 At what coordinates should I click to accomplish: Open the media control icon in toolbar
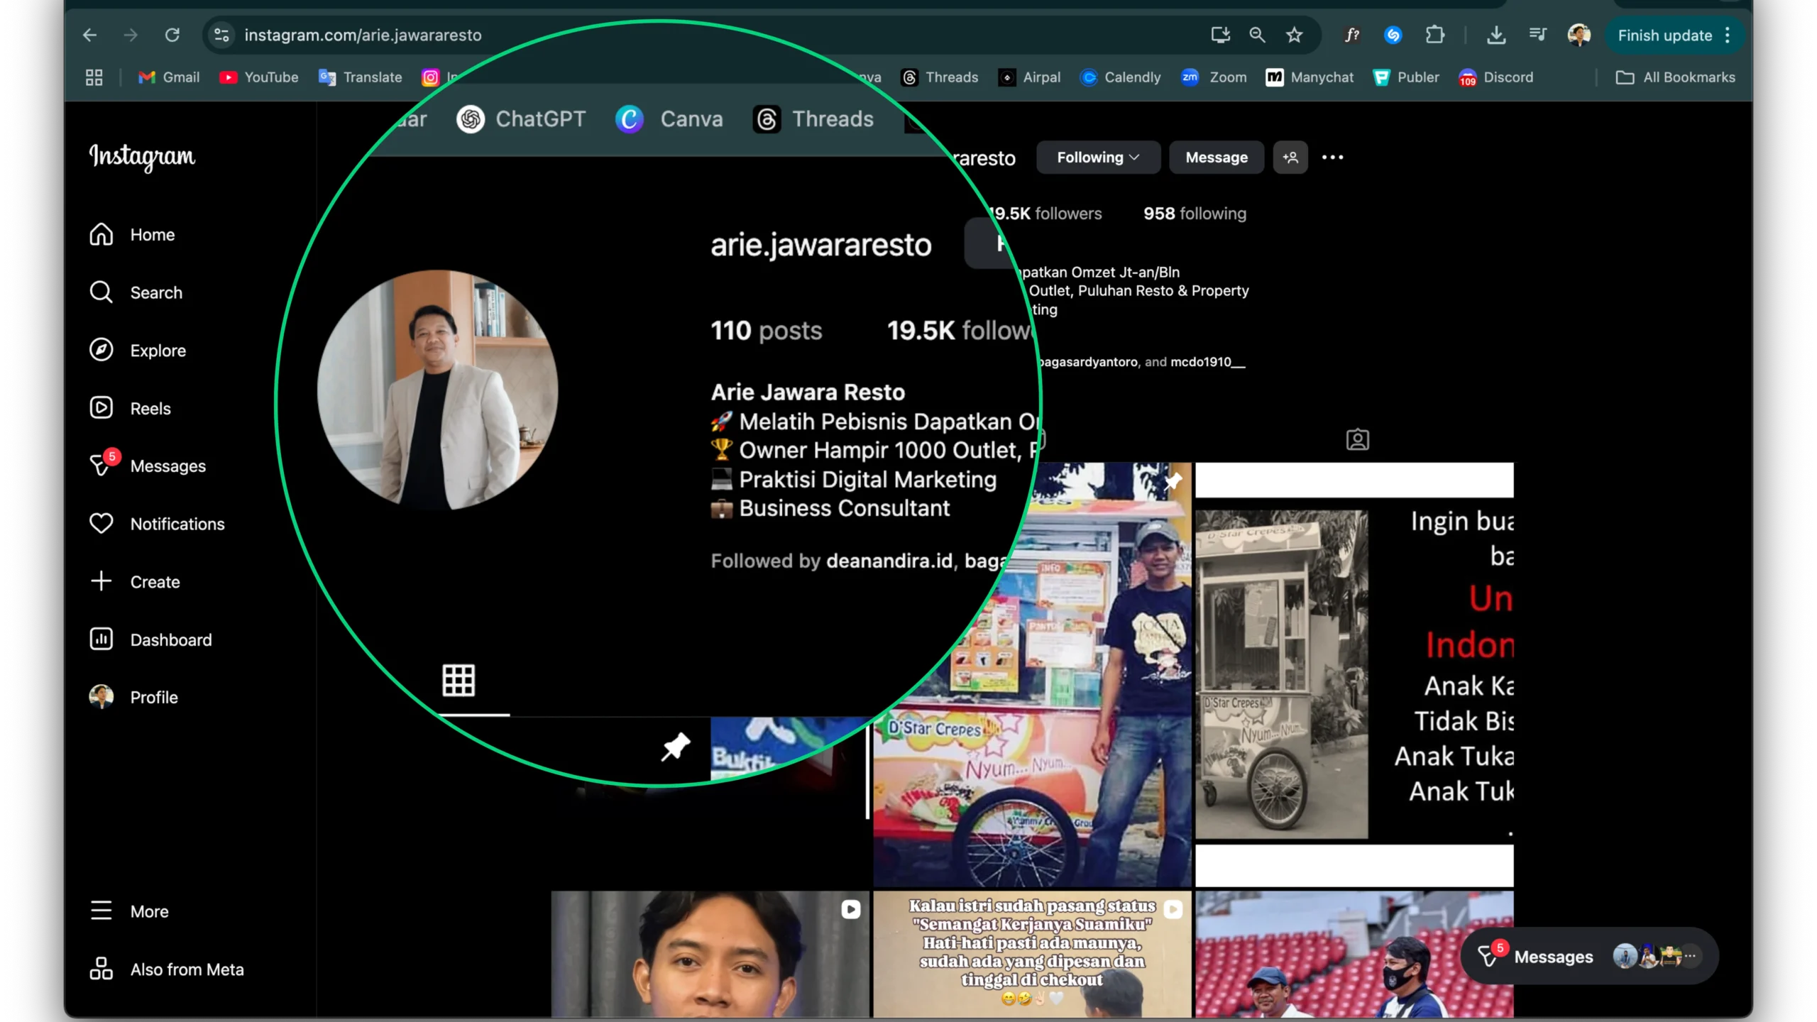click(x=1537, y=35)
